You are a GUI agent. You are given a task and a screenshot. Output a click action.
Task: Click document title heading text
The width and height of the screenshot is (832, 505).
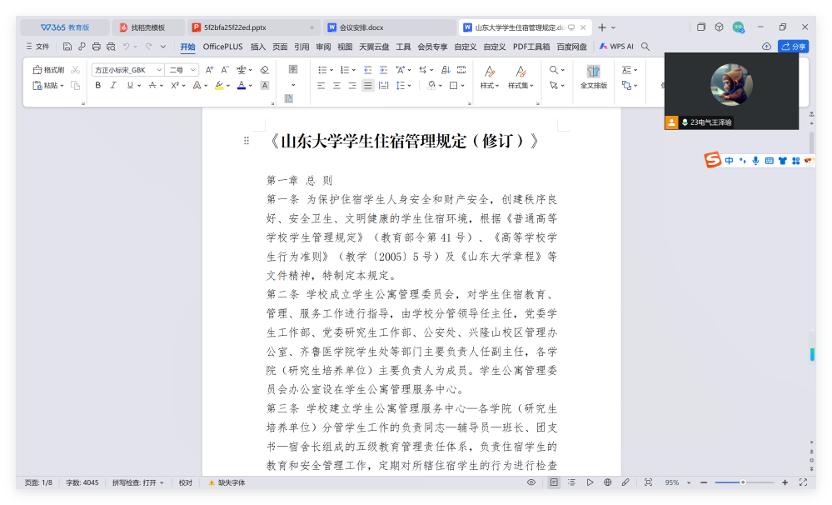tap(404, 142)
